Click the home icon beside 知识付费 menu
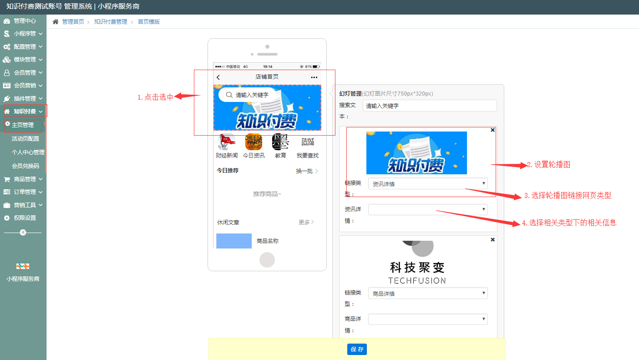 [7, 112]
